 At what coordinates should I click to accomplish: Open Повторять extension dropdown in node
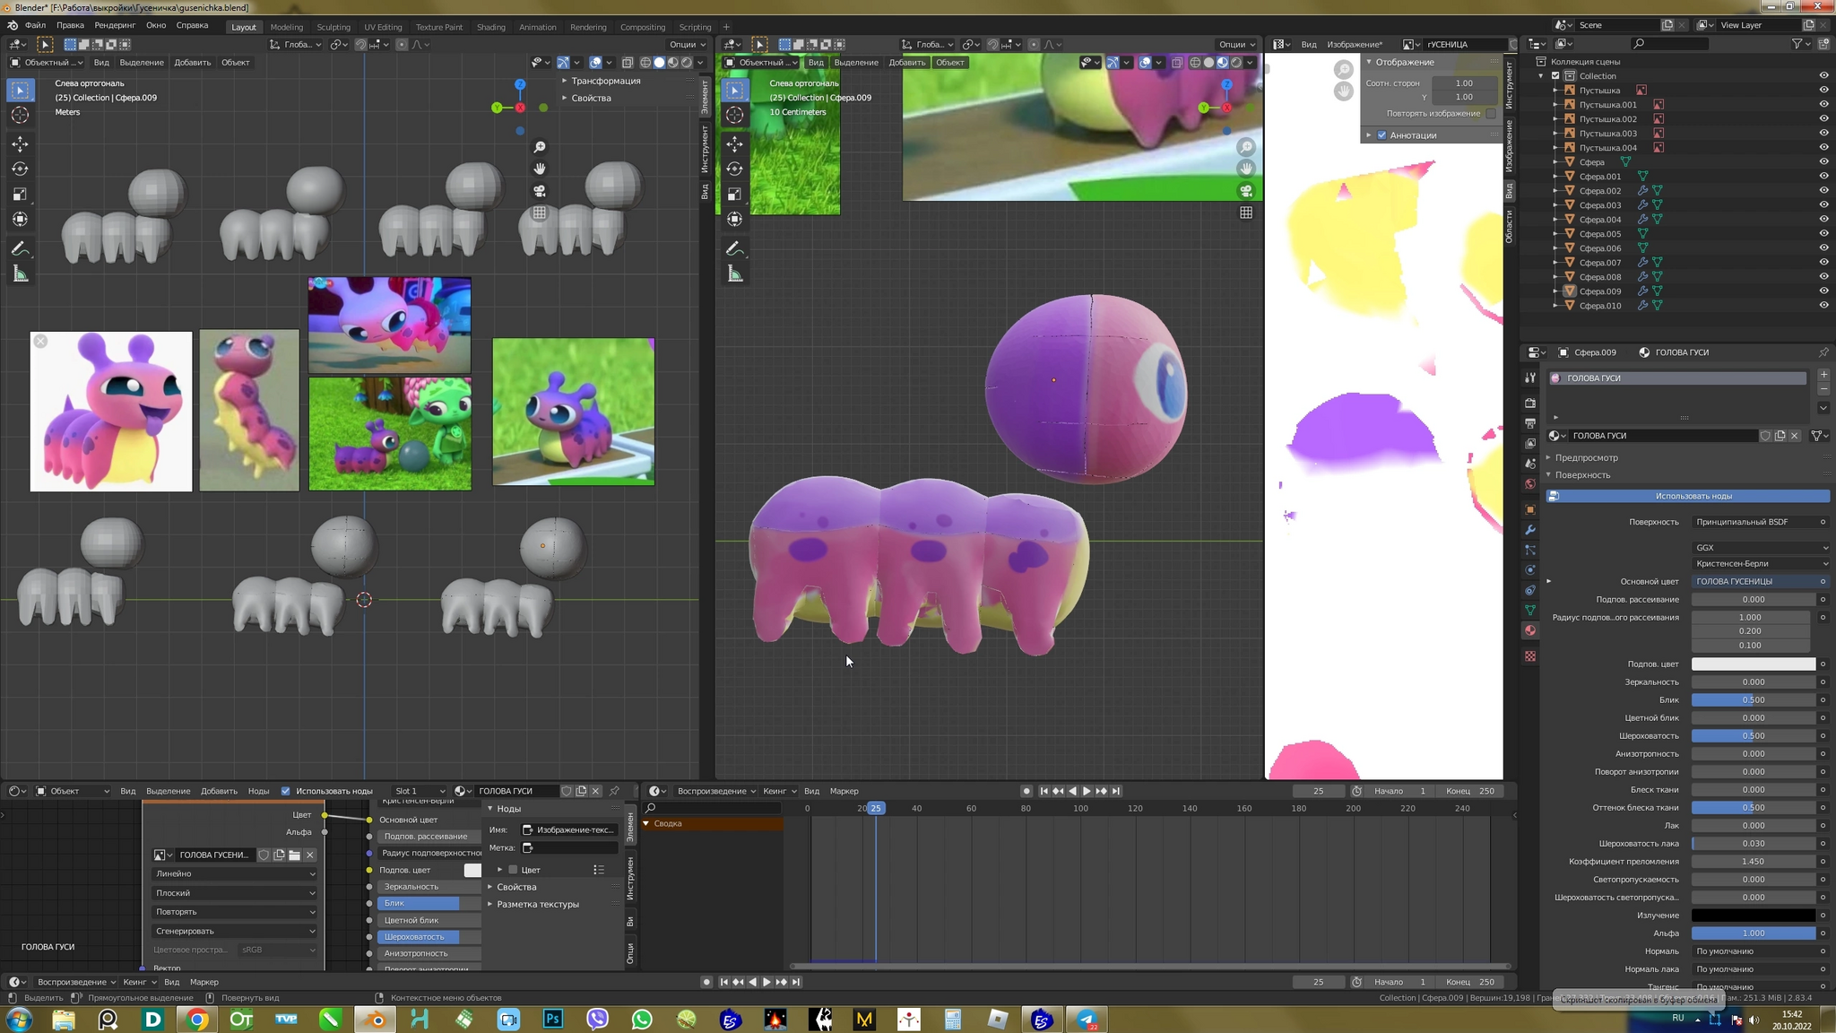point(235,912)
